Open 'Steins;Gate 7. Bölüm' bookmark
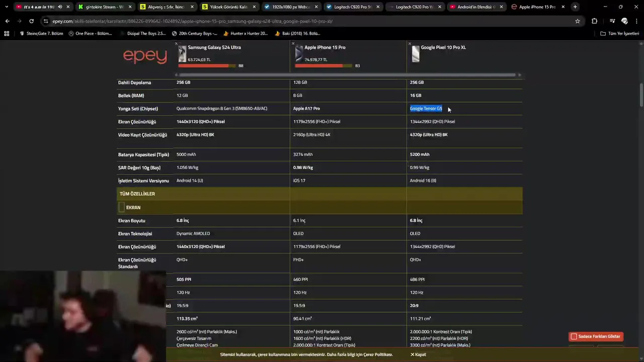 tap(41, 34)
